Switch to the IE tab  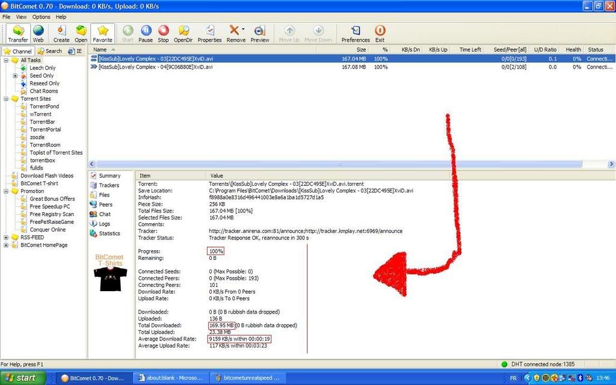(x=75, y=51)
